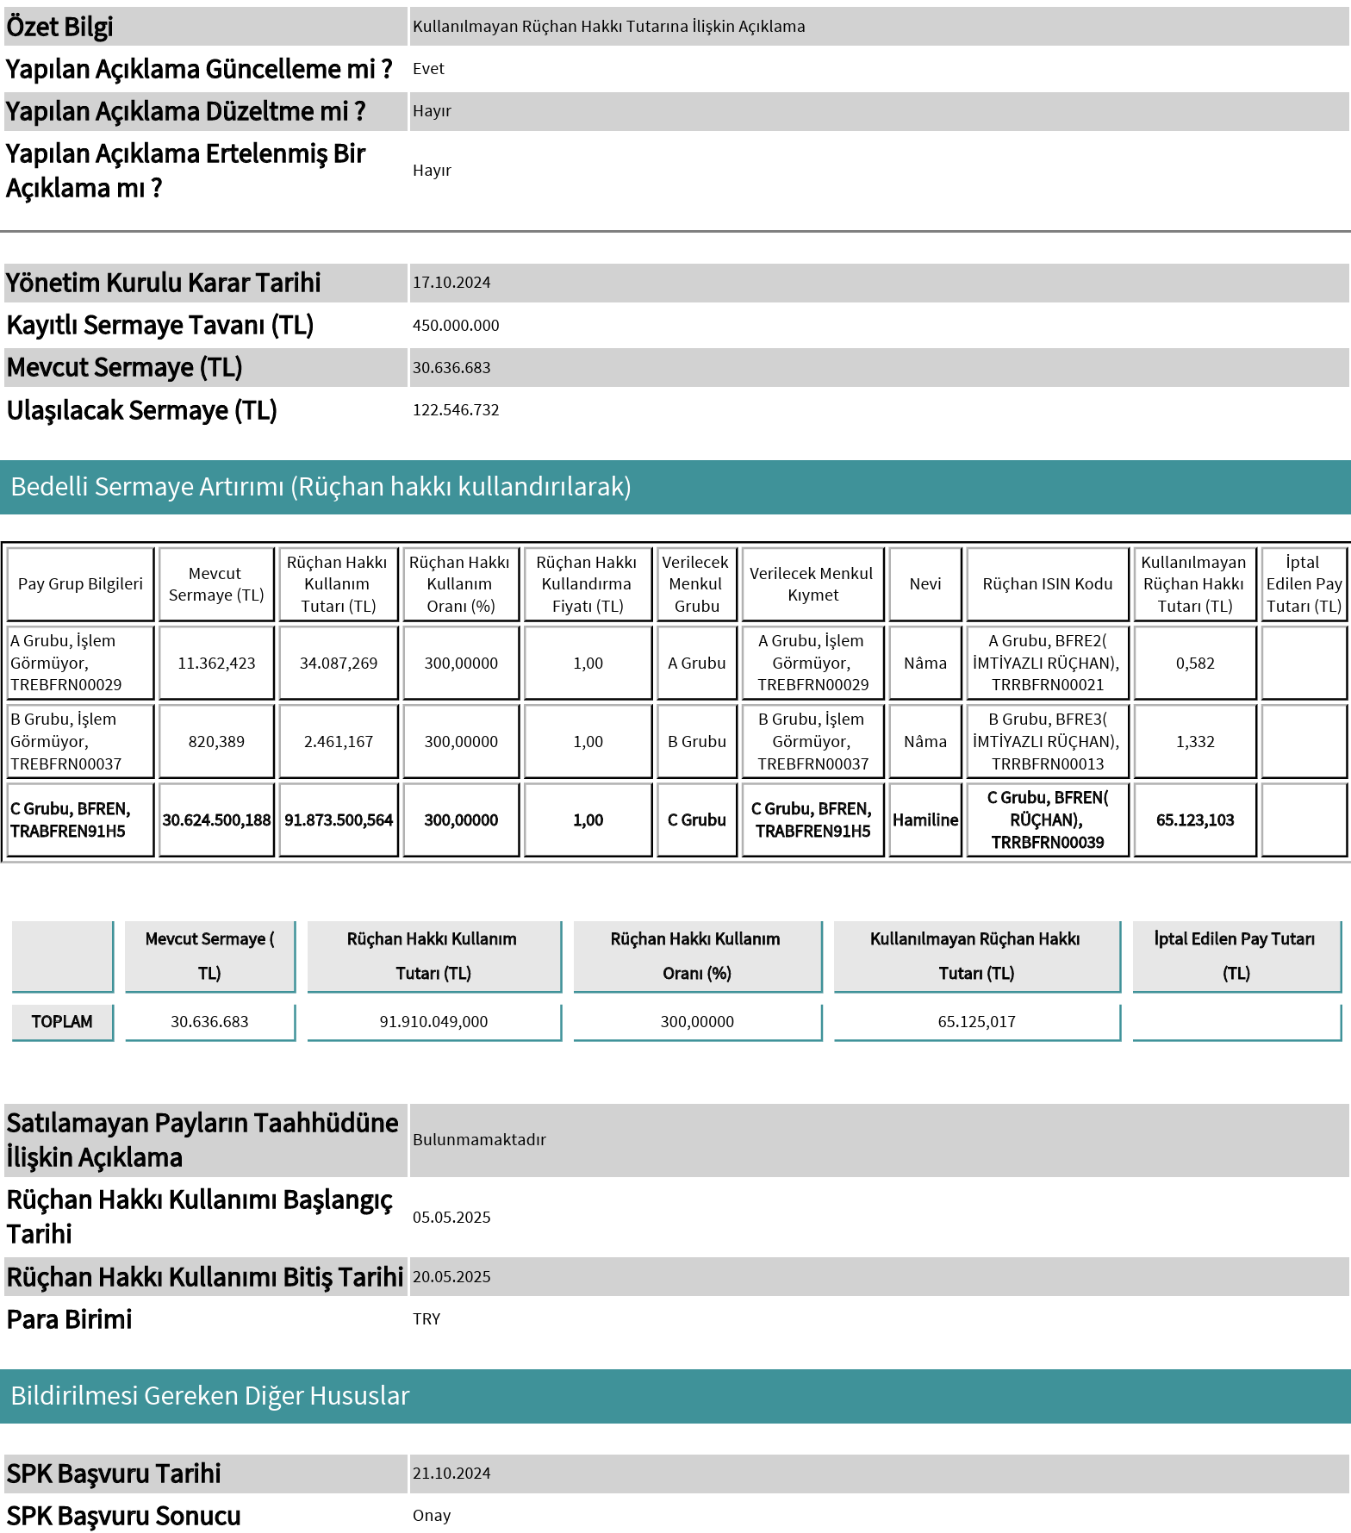Click the 'Para Birimi' label
Image resolution: width=1351 pixels, height=1533 pixels.
(x=70, y=1319)
